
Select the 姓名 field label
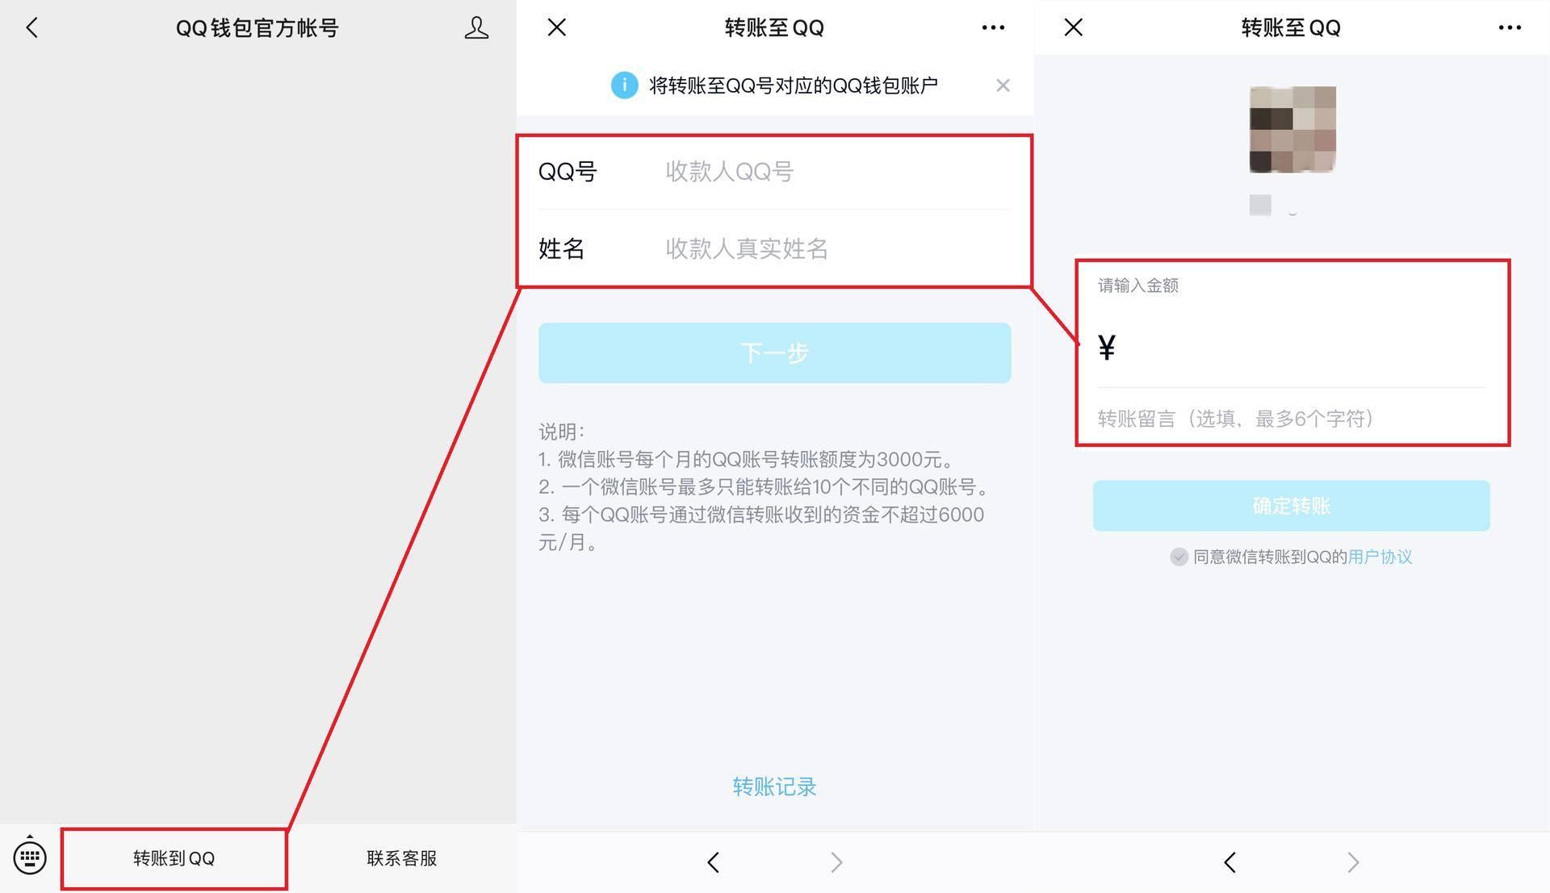(x=561, y=248)
